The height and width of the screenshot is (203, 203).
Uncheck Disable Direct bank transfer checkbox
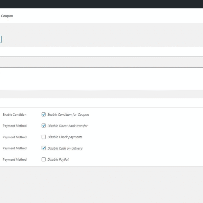44,126
